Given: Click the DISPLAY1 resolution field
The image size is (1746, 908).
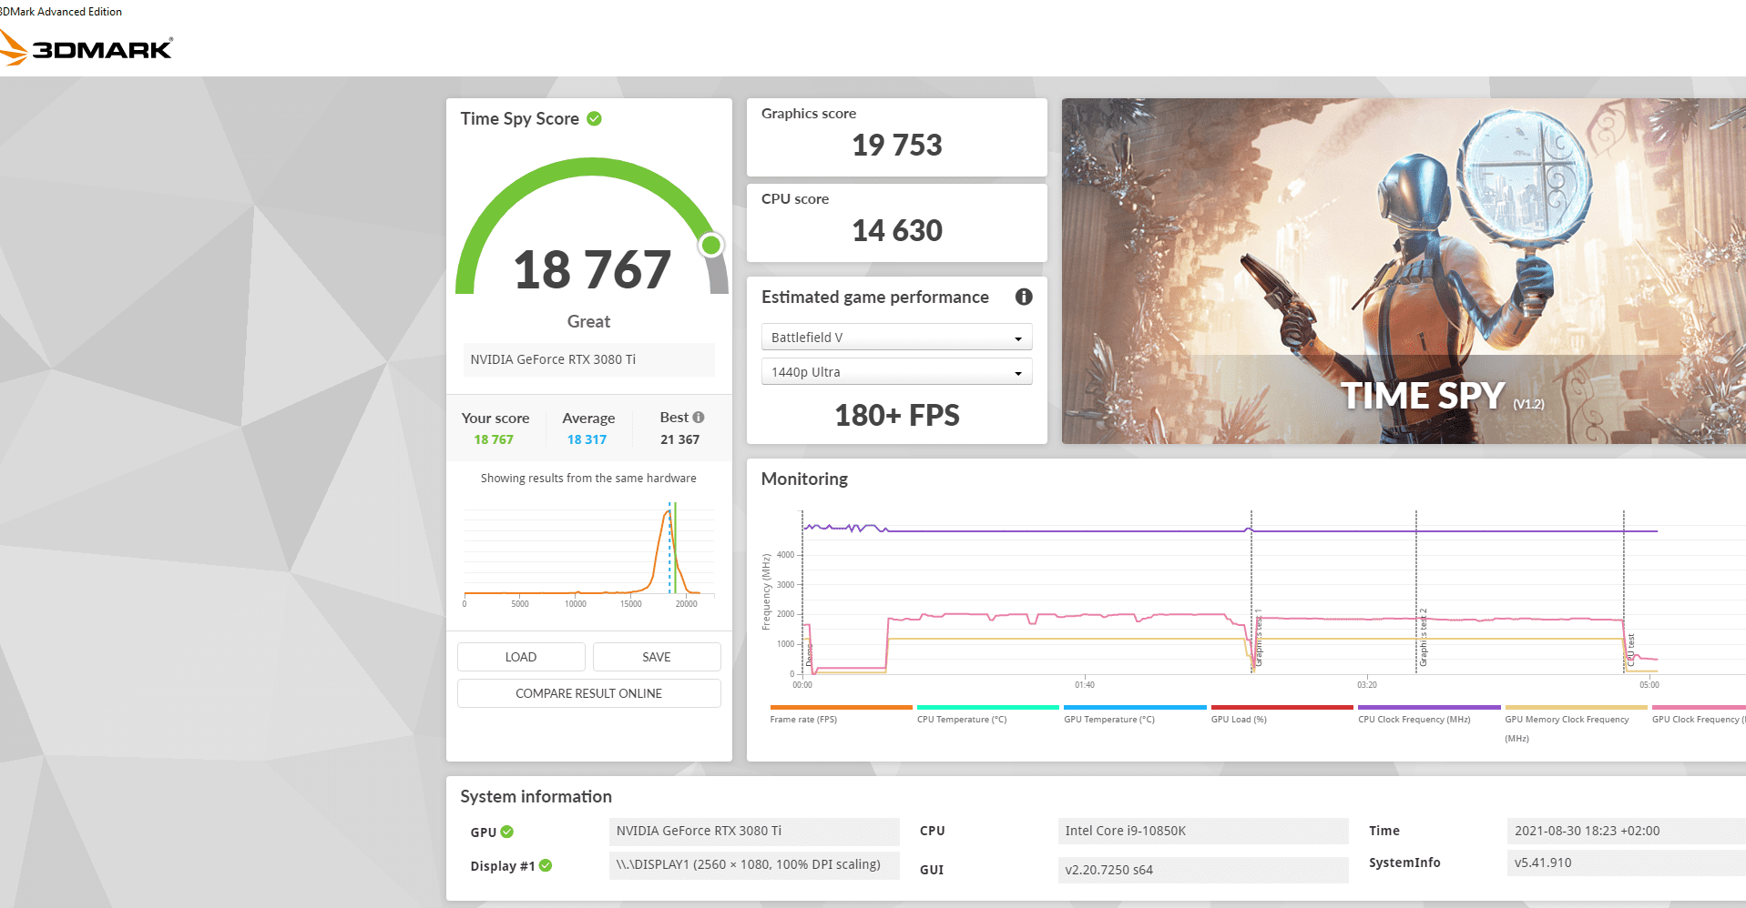Looking at the screenshot, I should click(754, 864).
